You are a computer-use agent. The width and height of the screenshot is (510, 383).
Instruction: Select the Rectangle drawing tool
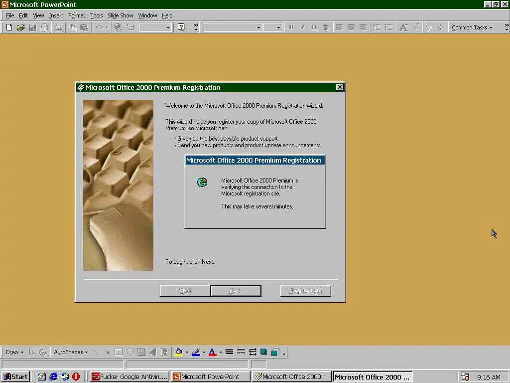click(x=119, y=352)
